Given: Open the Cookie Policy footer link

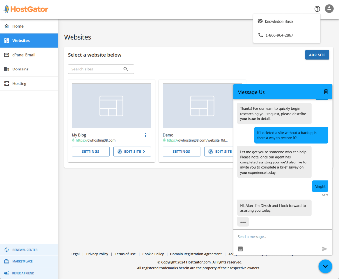Looking at the screenshot, I should coord(153,254).
